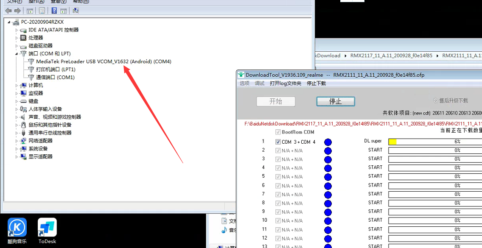Toggle the N/A checkbox in row 3
Viewport: 482px width, 248px height.
(278, 159)
